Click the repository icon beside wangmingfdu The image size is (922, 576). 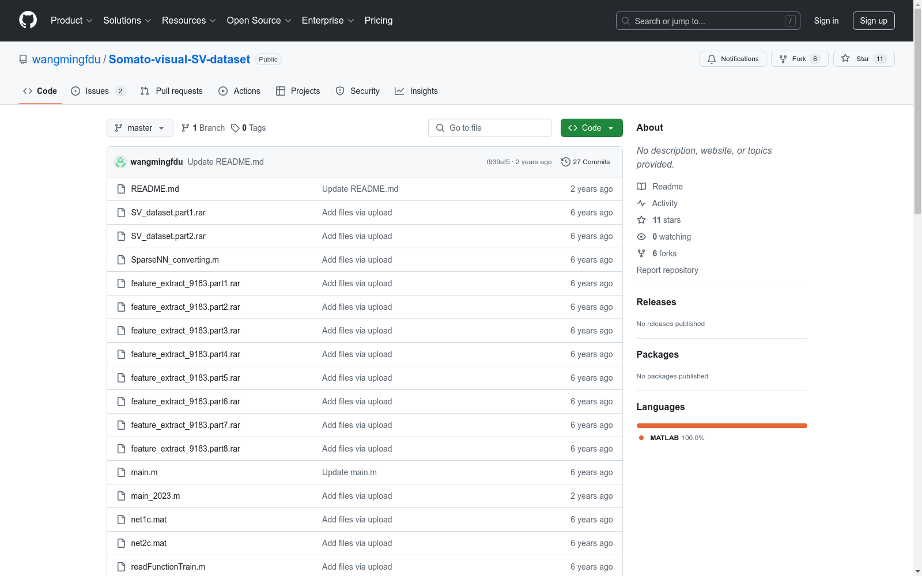23,59
